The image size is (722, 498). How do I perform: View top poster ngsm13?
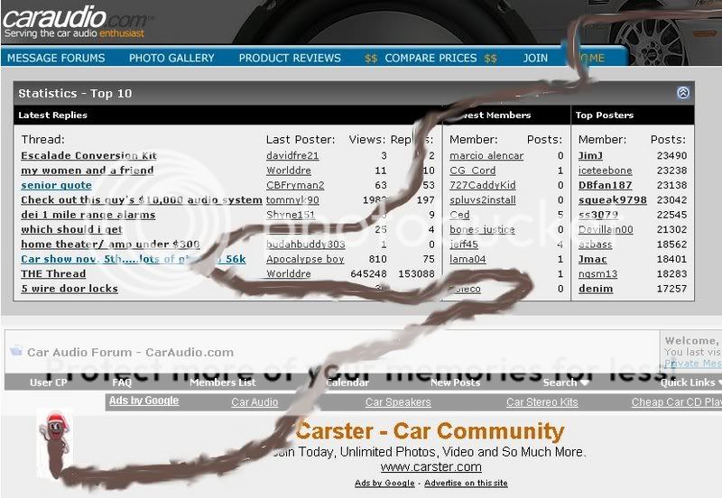(597, 273)
